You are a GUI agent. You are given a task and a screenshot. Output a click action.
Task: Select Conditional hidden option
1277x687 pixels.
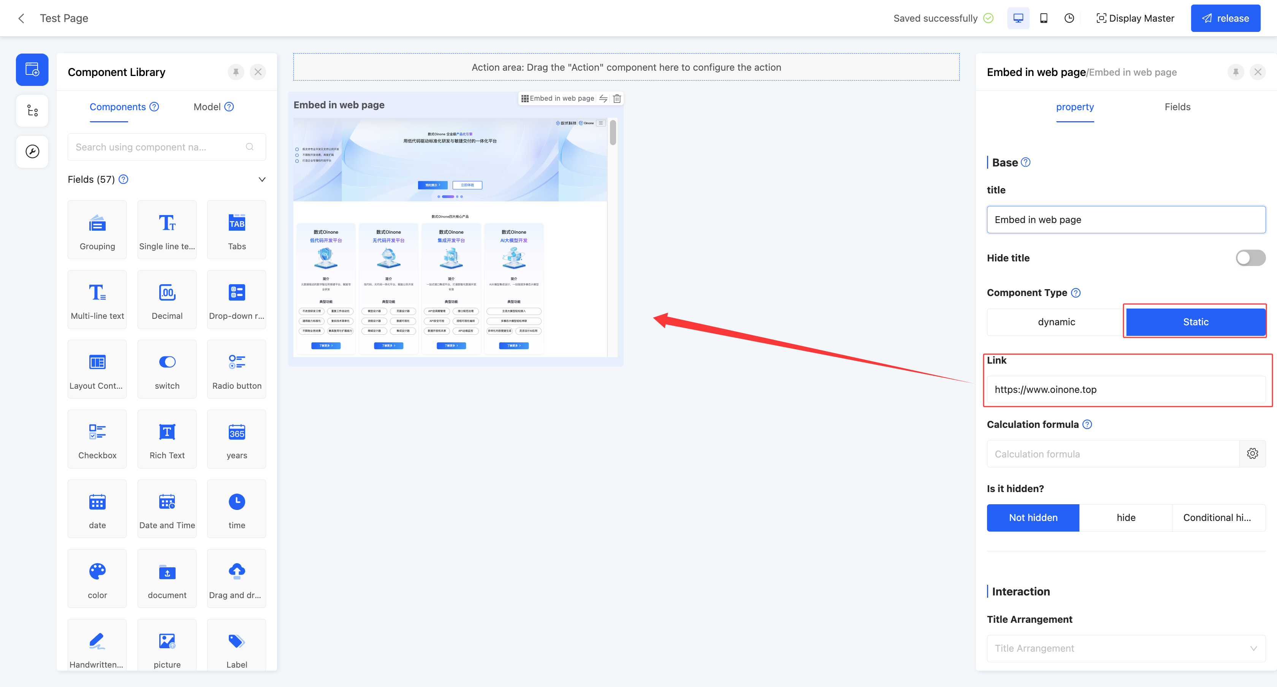(1218, 518)
